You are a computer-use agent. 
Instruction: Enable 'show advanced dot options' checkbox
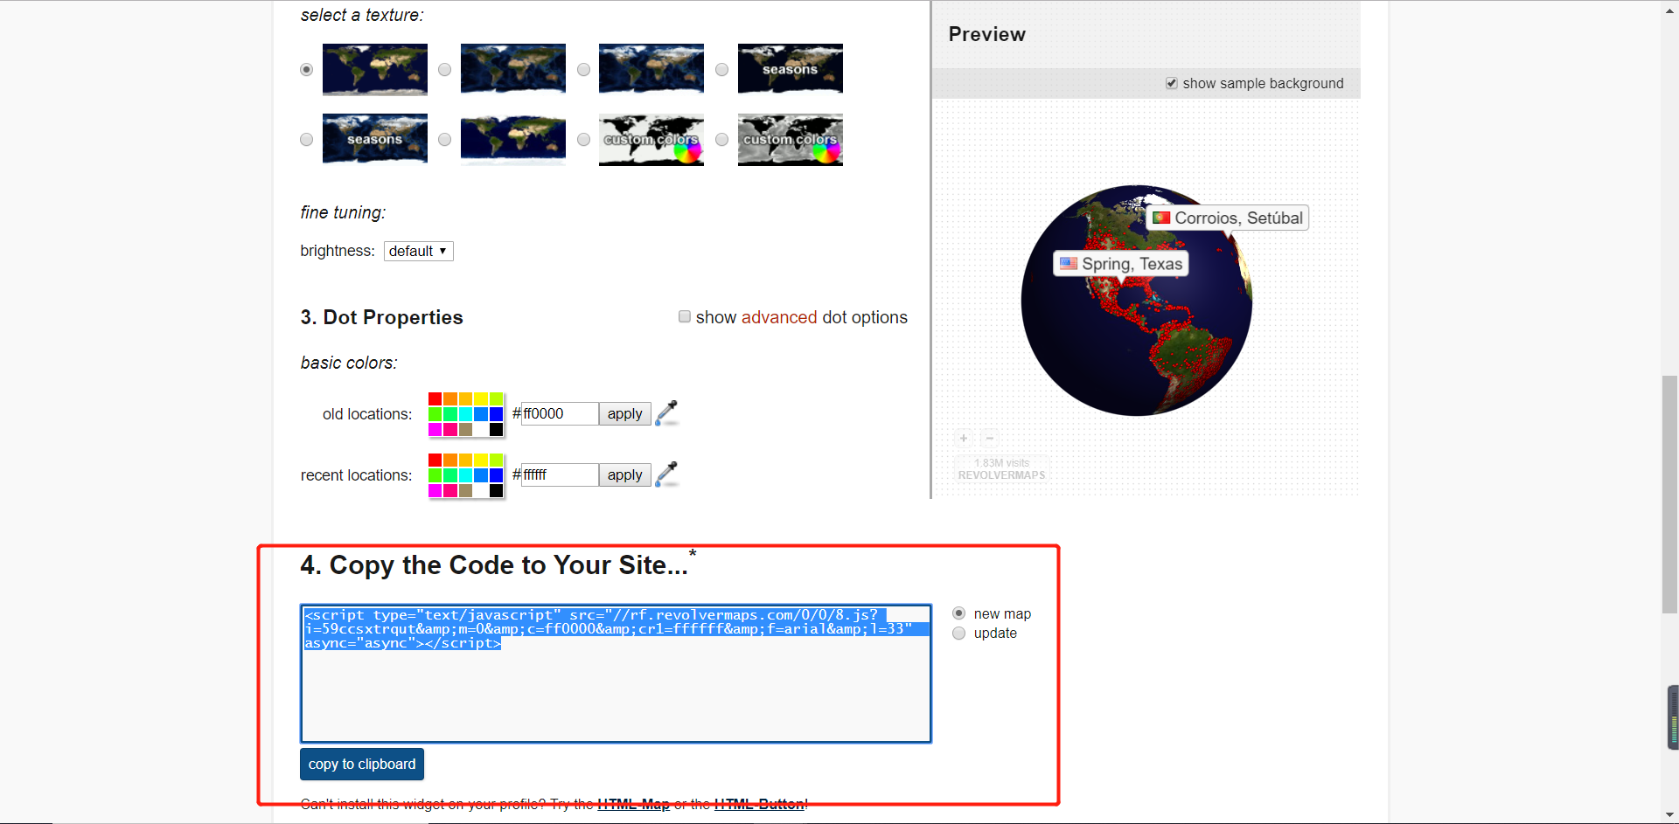pyautogui.click(x=685, y=316)
